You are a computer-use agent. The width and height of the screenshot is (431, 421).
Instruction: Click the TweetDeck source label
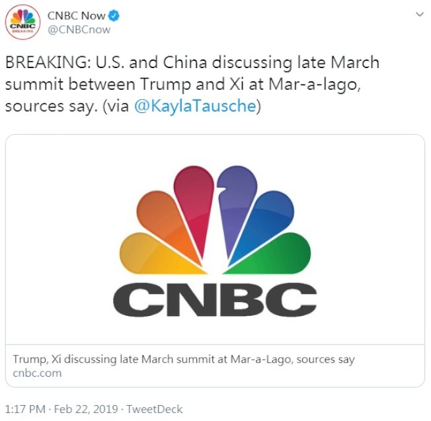pyautogui.click(x=155, y=409)
